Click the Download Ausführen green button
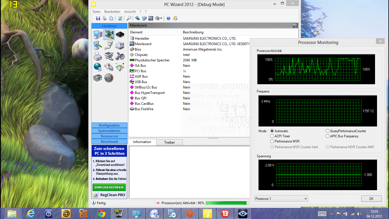 (x=109, y=187)
